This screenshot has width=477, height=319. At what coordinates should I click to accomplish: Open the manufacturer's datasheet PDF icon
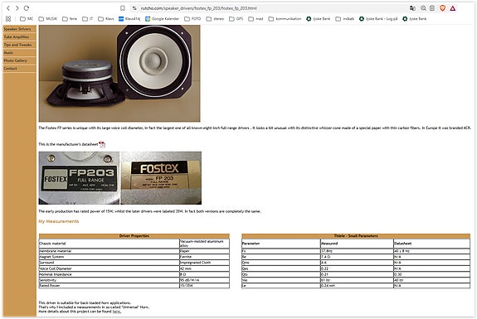(102, 145)
